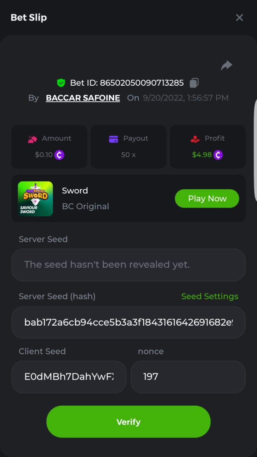The height and width of the screenshot is (457, 257).
Task: Copy the Bet ID with copy icon
Action: [194, 83]
